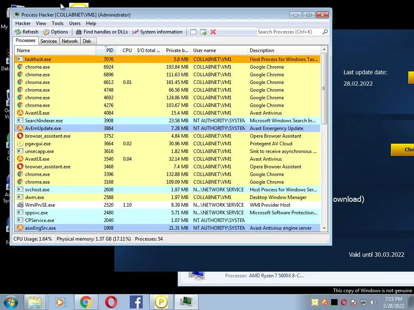The image size is (414, 310).
Task: Click the find window and thread icon
Action: coord(203,32)
